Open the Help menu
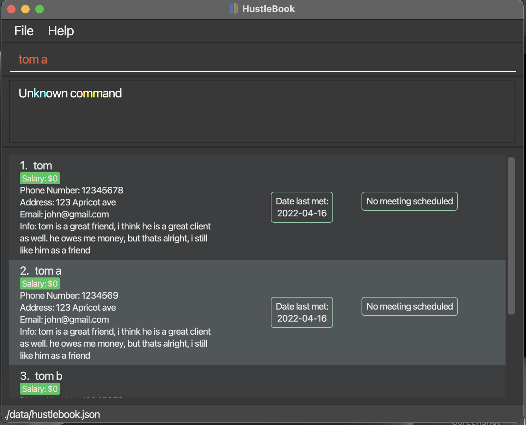The width and height of the screenshot is (526, 425). pyautogui.click(x=61, y=31)
